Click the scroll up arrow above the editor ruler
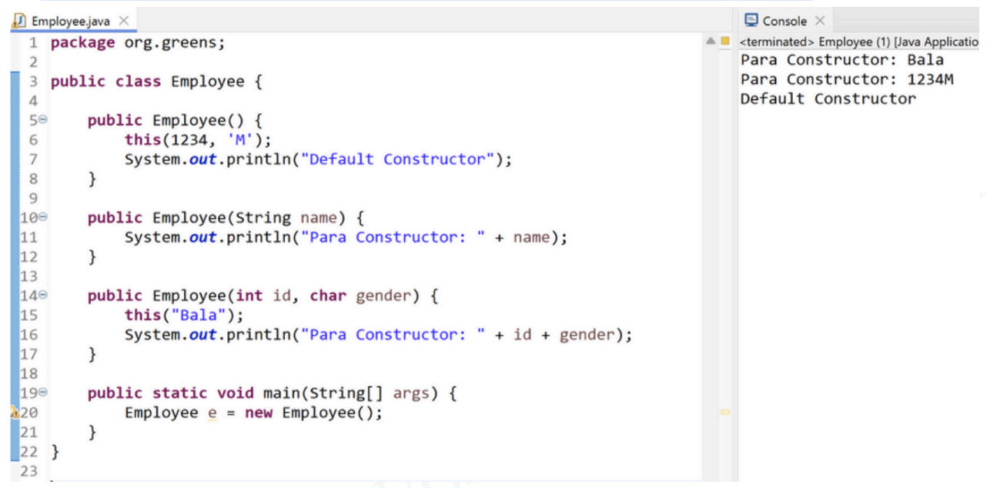 (x=711, y=42)
